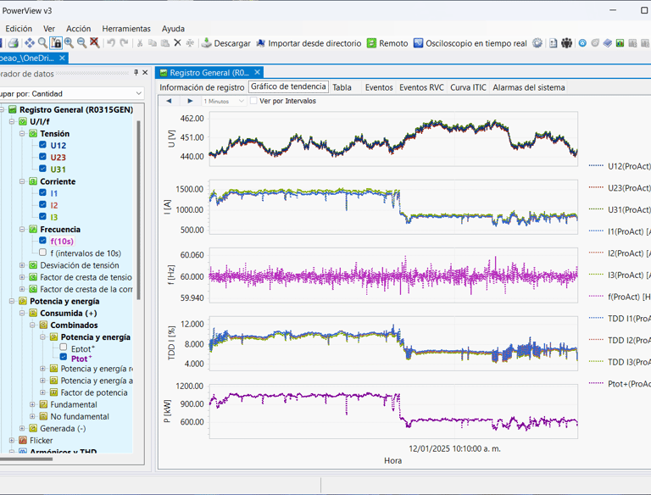Select the zoom in magnifier tool

(x=68, y=43)
